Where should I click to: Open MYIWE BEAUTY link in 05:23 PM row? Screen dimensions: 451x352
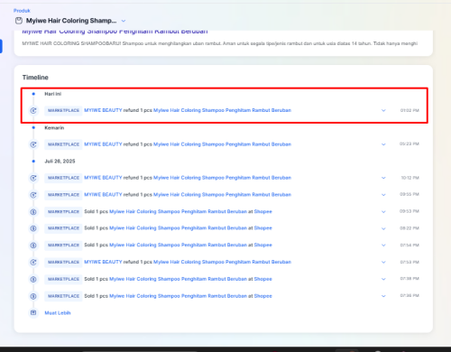[x=103, y=144]
